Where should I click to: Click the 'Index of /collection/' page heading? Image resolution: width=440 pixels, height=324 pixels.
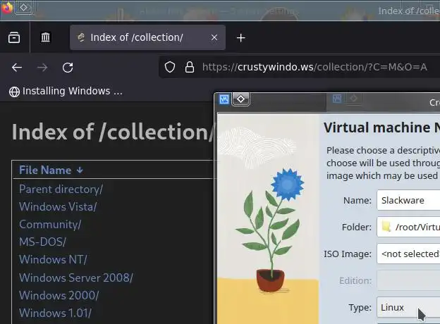pos(113,132)
